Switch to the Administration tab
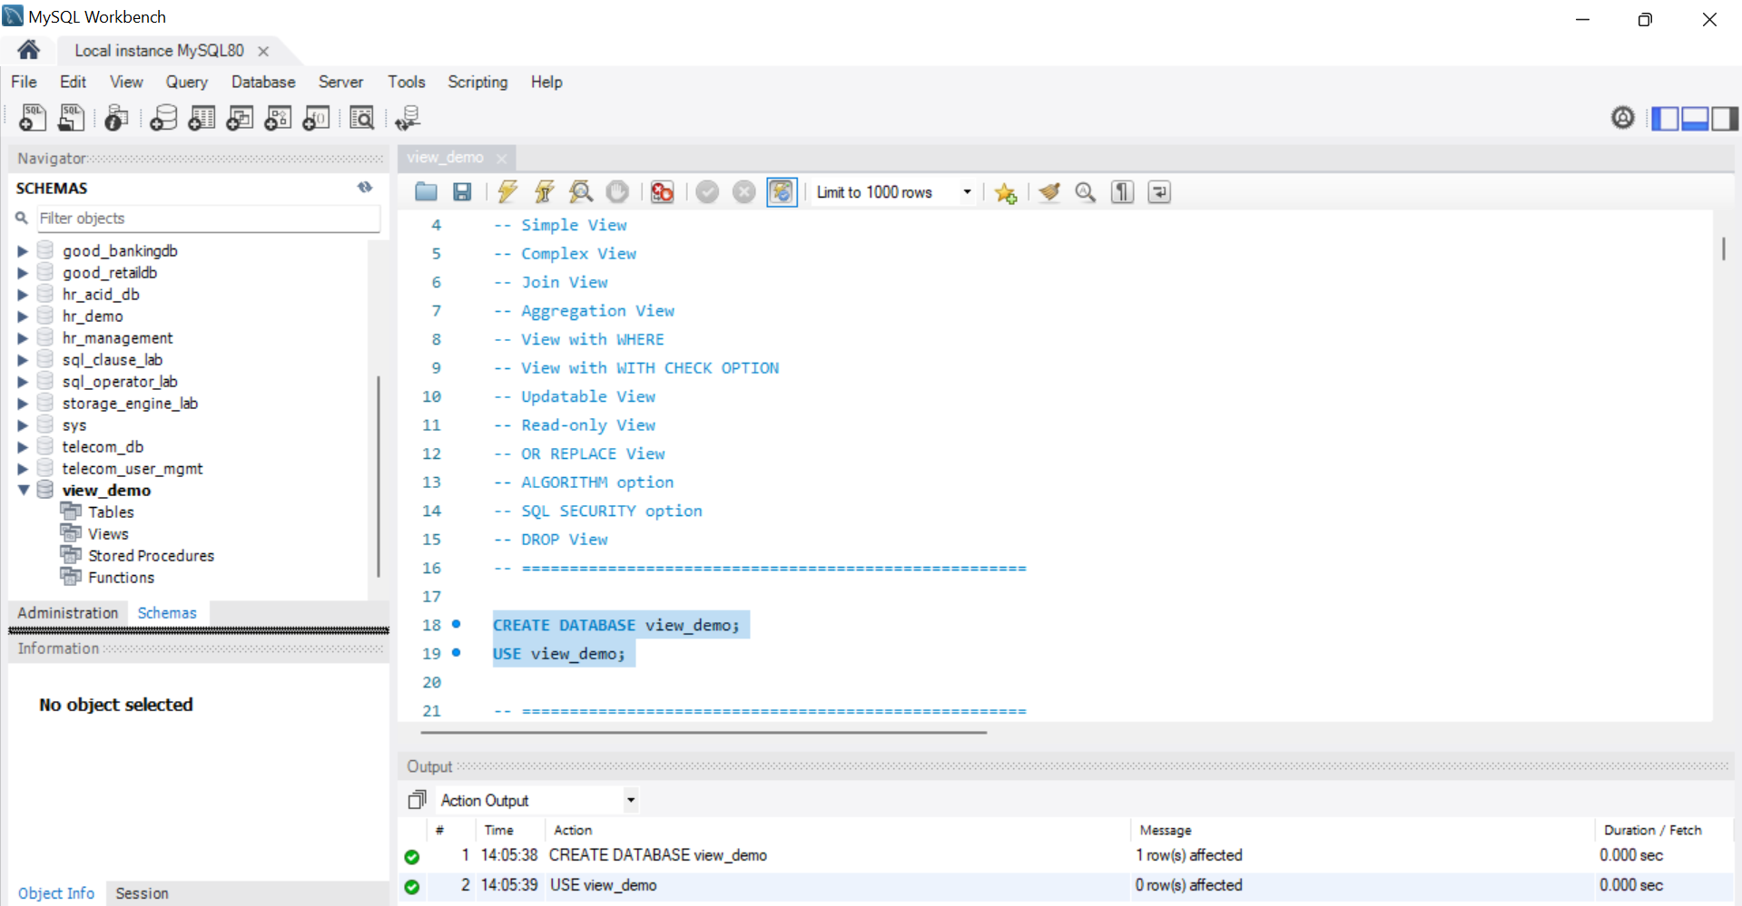The height and width of the screenshot is (906, 1742). click(68, 613)
